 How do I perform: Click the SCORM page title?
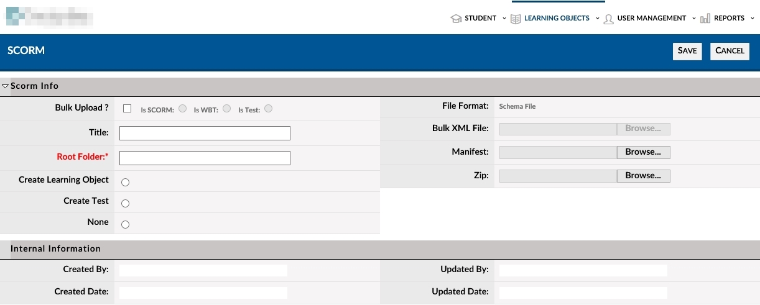coord(26,51)
